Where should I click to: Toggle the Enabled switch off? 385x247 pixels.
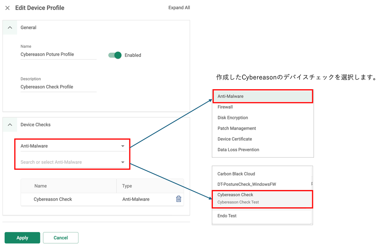tap(115, 55)
